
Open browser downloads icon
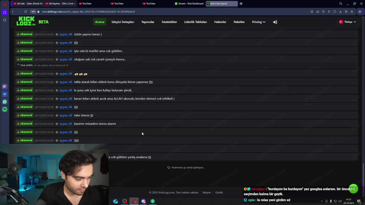click(340, 12)
